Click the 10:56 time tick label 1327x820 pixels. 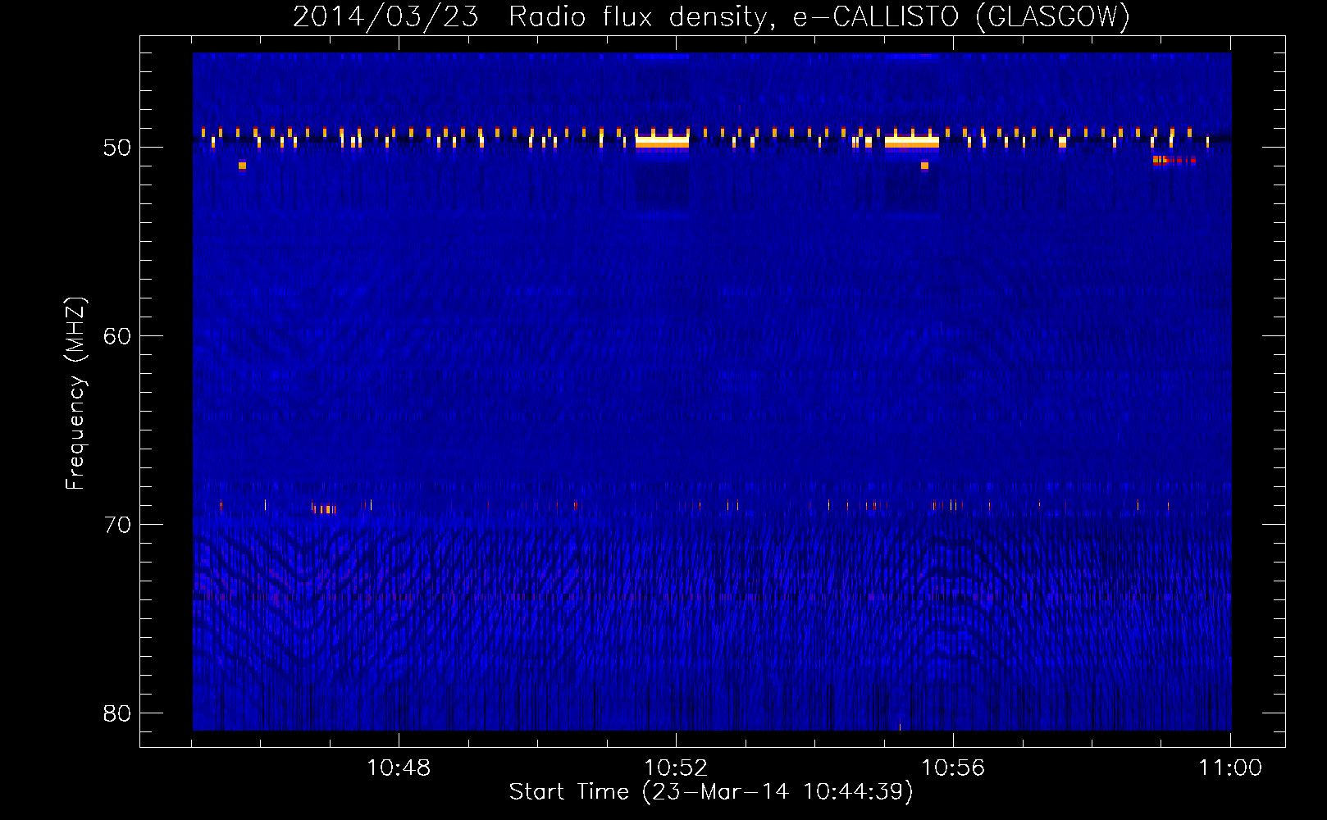(953, 768)
